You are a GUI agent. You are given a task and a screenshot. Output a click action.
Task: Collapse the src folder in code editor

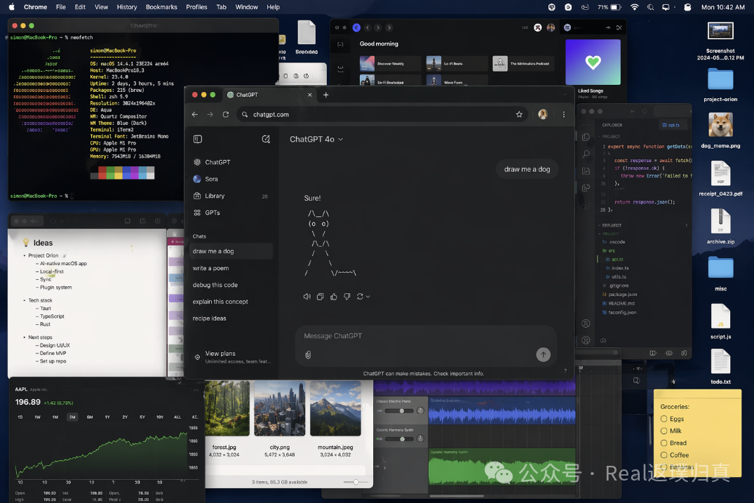(x=609, y=250)
